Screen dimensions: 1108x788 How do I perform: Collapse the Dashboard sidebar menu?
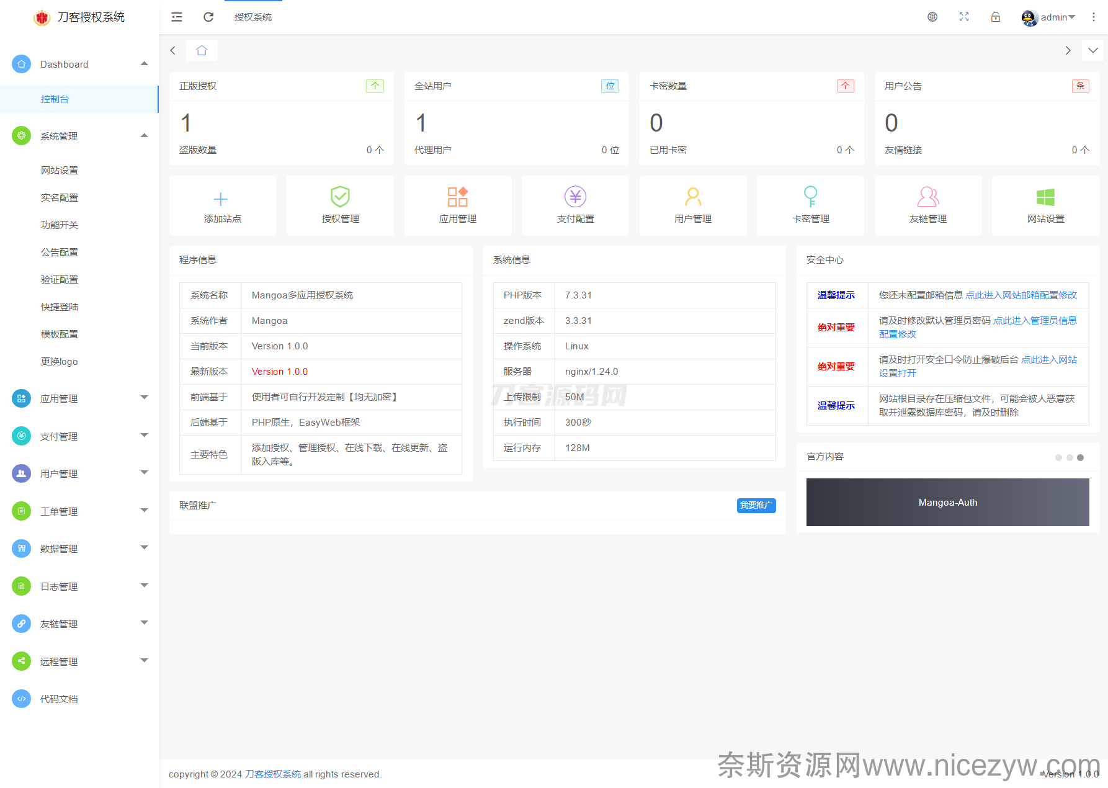coord(79,65)
